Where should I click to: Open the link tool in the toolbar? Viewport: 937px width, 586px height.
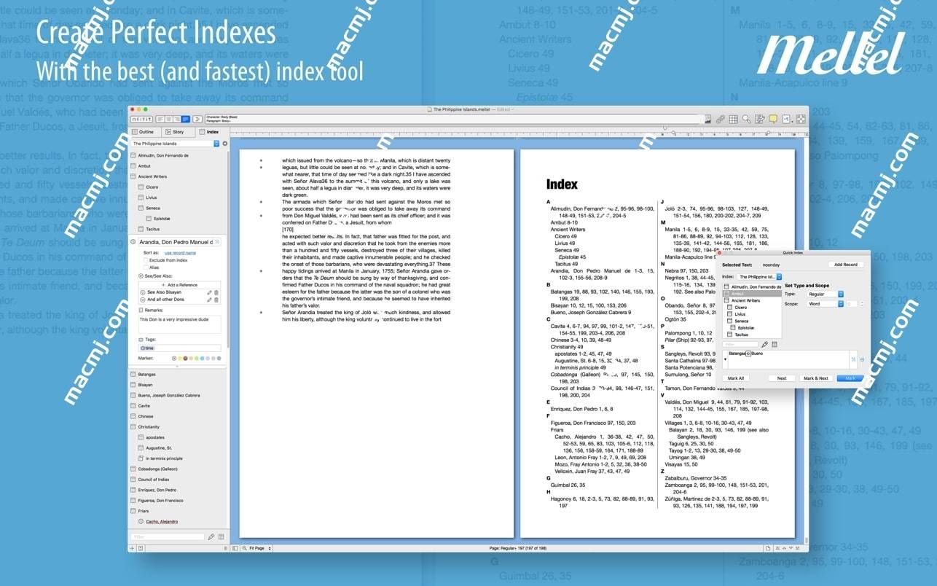coord(720,119)
